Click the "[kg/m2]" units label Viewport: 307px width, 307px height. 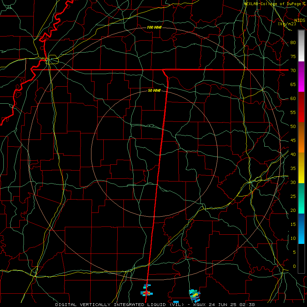(x=287, y=24)
